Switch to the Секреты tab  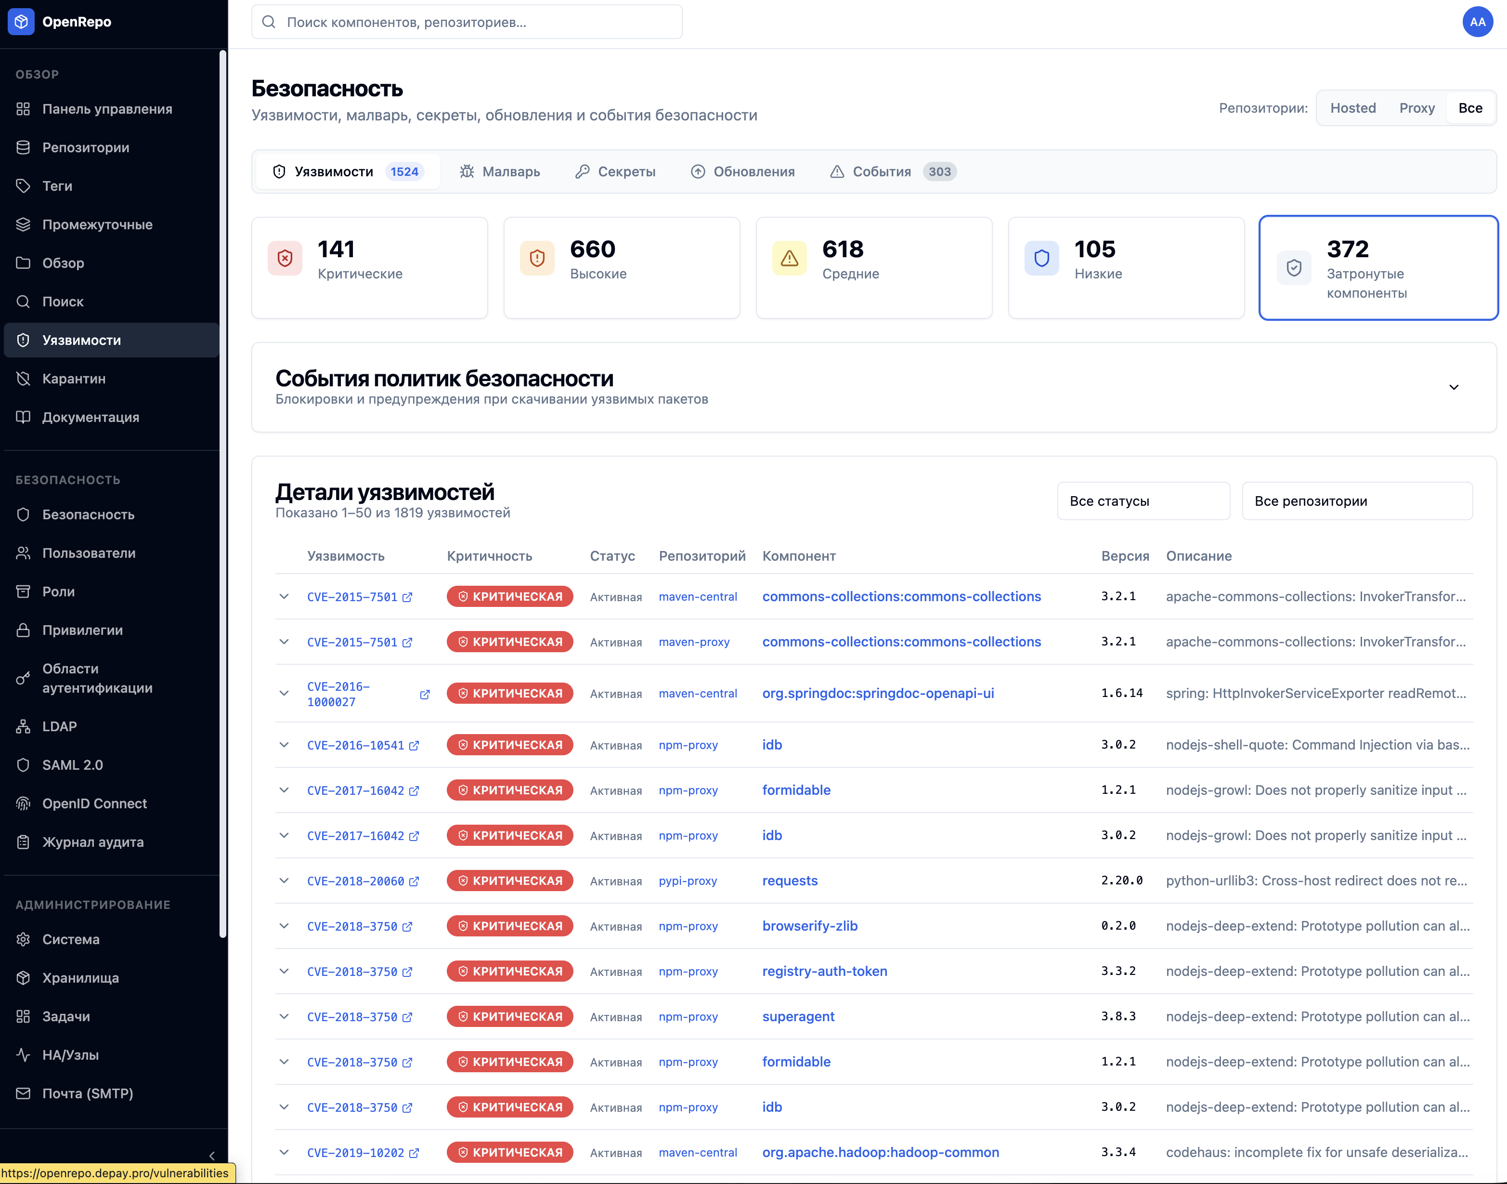coord(615,171)
